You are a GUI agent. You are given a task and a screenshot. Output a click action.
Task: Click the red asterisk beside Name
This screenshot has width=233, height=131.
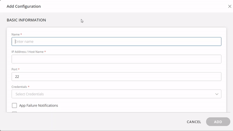[21, 34]
